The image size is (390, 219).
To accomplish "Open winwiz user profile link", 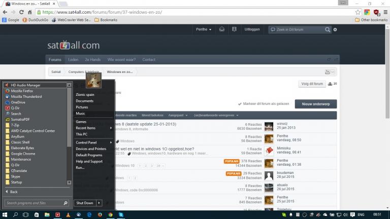I will [x=282, y=124].
